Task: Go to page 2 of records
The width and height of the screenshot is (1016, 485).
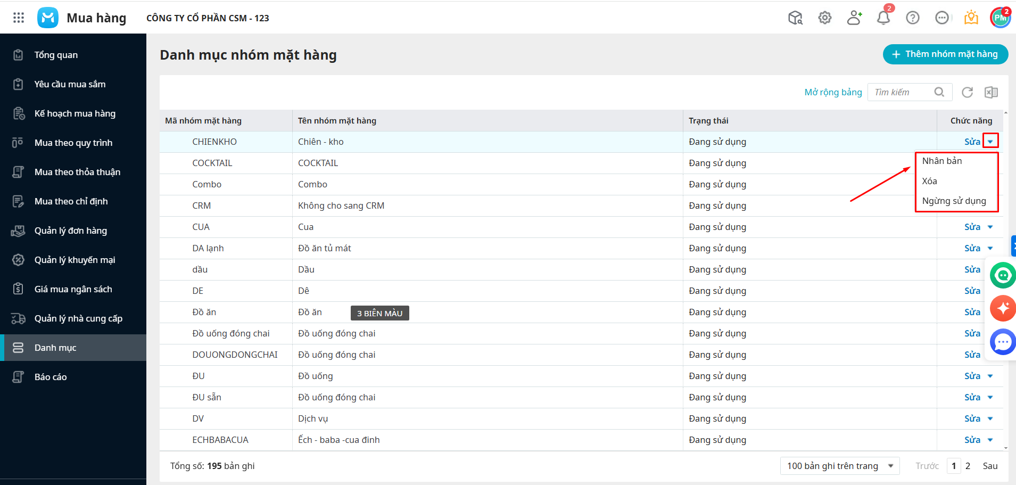Action: coord(968,466)
